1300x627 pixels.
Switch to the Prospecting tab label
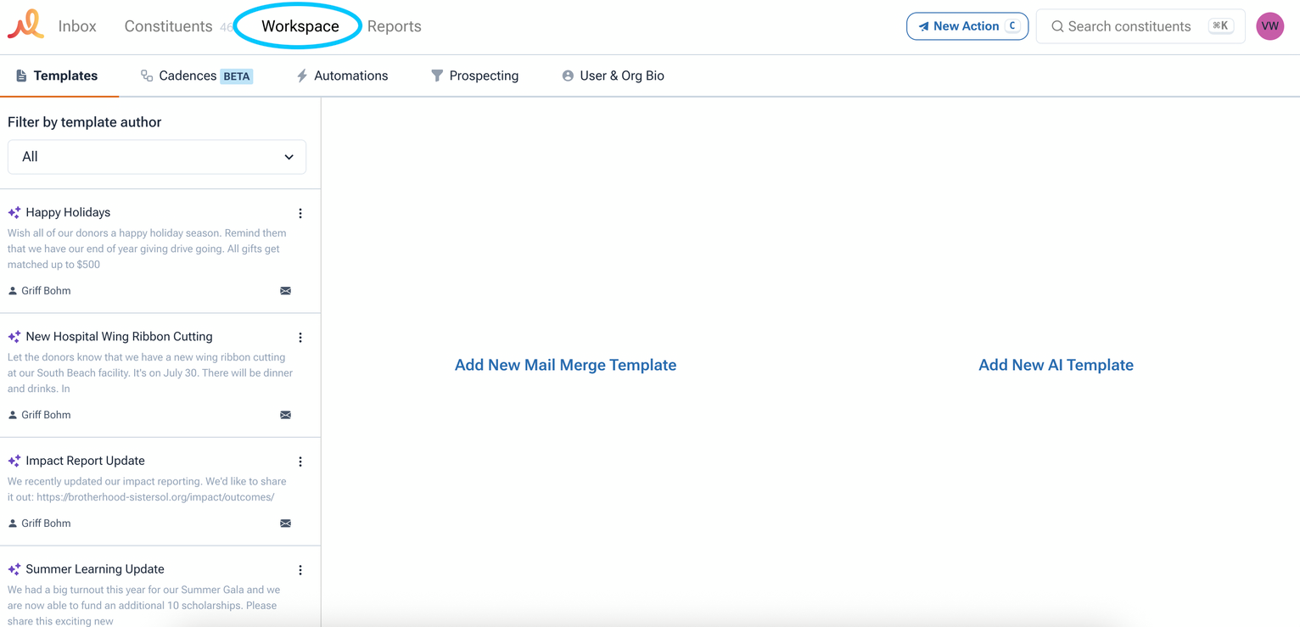click(x=484, y=76)
